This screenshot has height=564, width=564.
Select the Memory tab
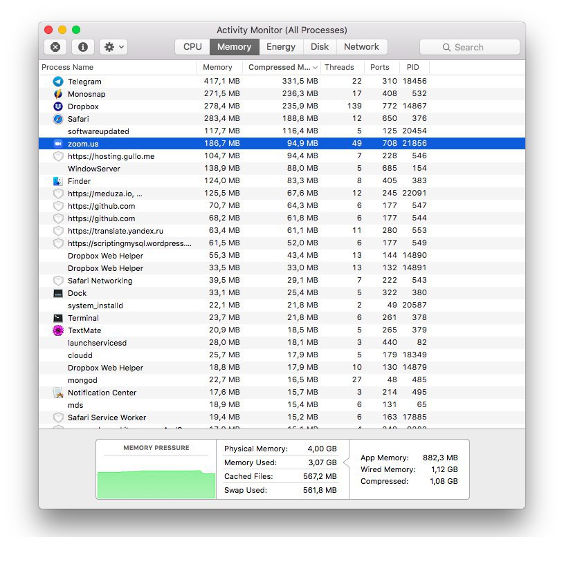[234, 47]
